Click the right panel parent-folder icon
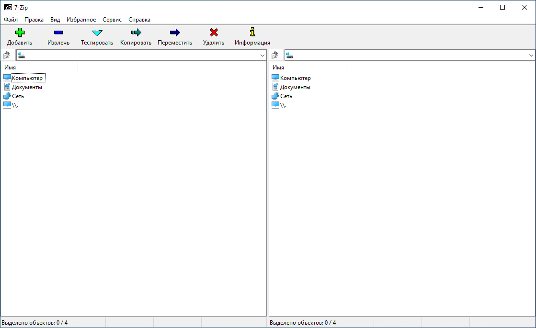The image size is (536, 328). (x=275, y=55)
